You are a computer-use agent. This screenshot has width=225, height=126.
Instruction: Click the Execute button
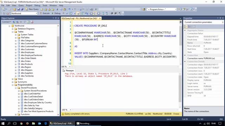pos(45,13)
